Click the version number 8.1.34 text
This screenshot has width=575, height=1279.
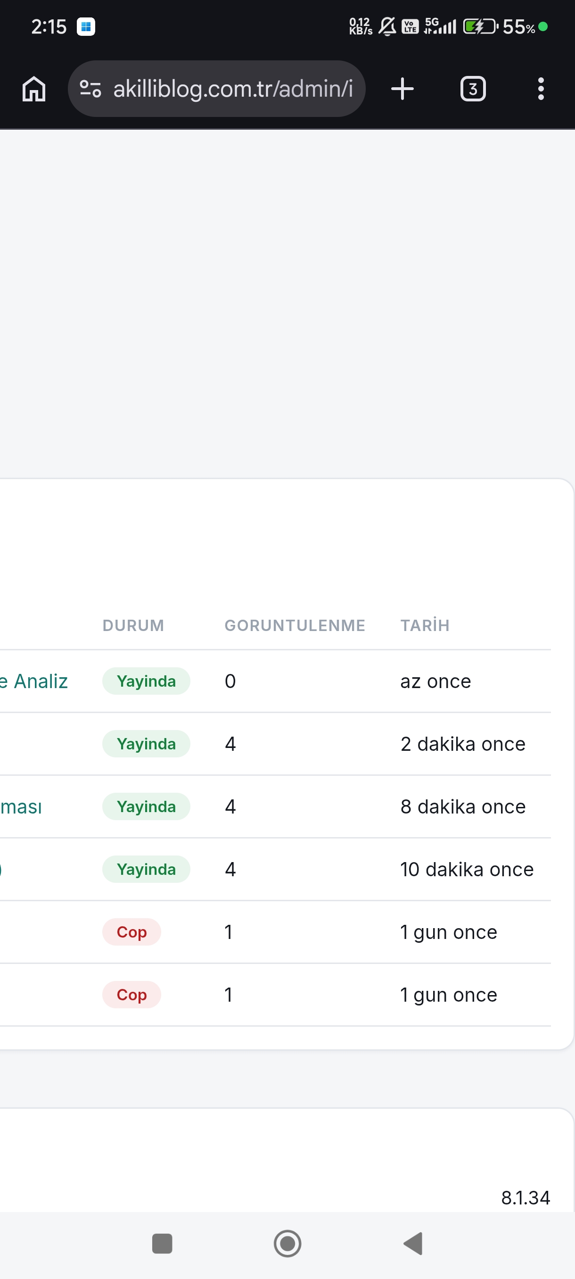[526, 1197]
